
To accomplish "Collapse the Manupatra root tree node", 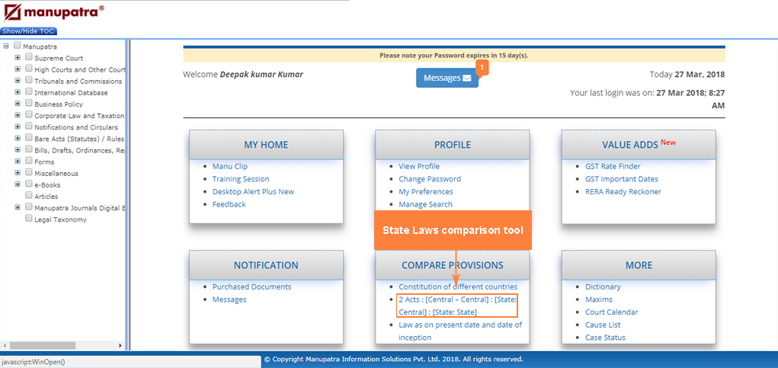I will (6, 46).
